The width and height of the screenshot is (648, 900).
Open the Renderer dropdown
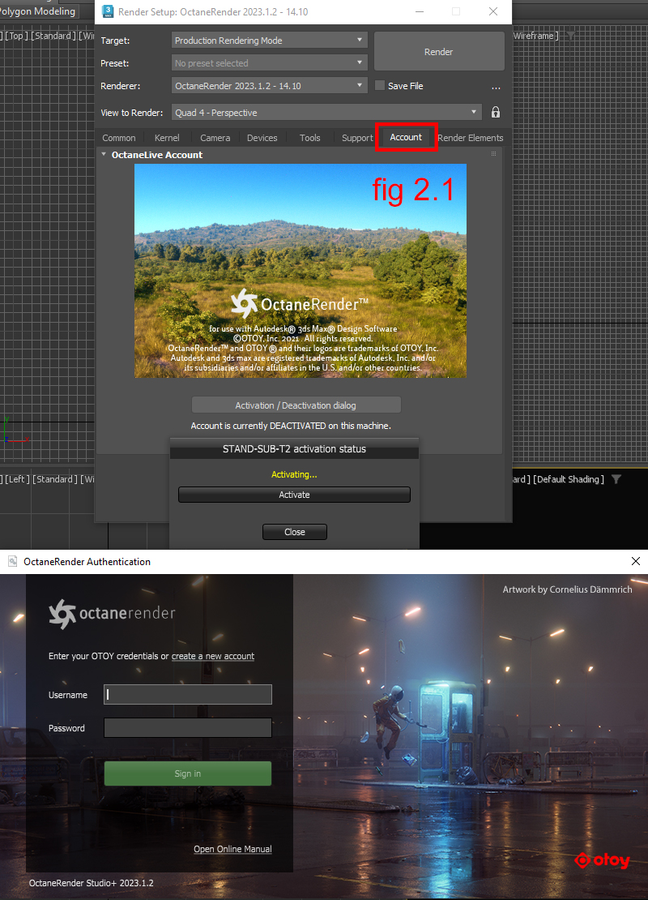[x=270, y=85]
